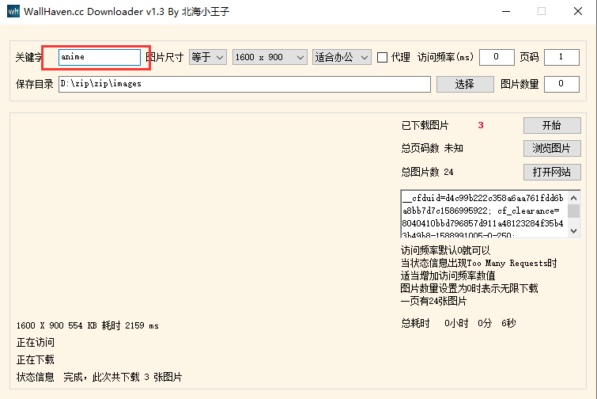Click the '1600 X 900 554 KB' status line
The height and width of the screenshot is (399, 597).
[88, 325]
